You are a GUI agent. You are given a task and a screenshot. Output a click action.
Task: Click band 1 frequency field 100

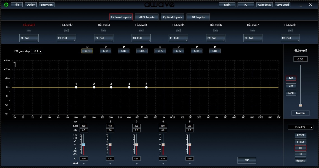tap(84, 126)
